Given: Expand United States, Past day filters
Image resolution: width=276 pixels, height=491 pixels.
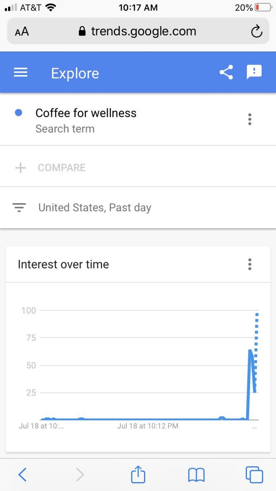Looking at the screenshot, I should [x=138, y=208].
